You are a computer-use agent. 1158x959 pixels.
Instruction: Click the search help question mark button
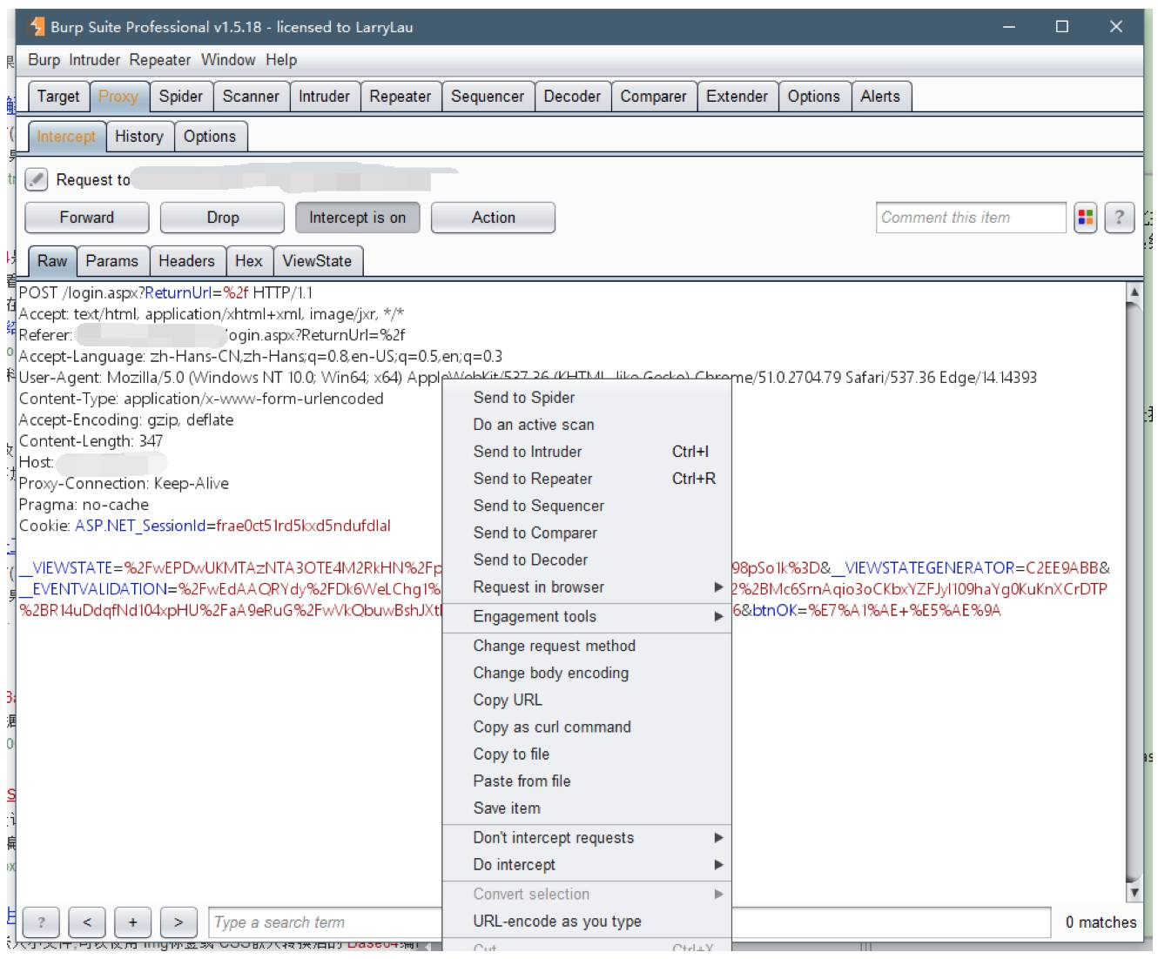[x=41, y=922]
